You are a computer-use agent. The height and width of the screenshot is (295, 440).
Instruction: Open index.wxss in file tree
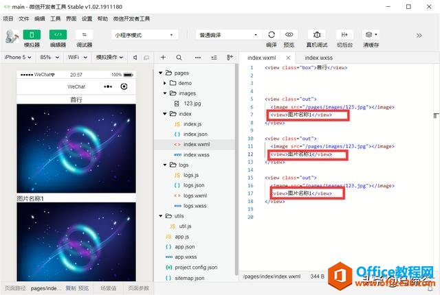196,155
